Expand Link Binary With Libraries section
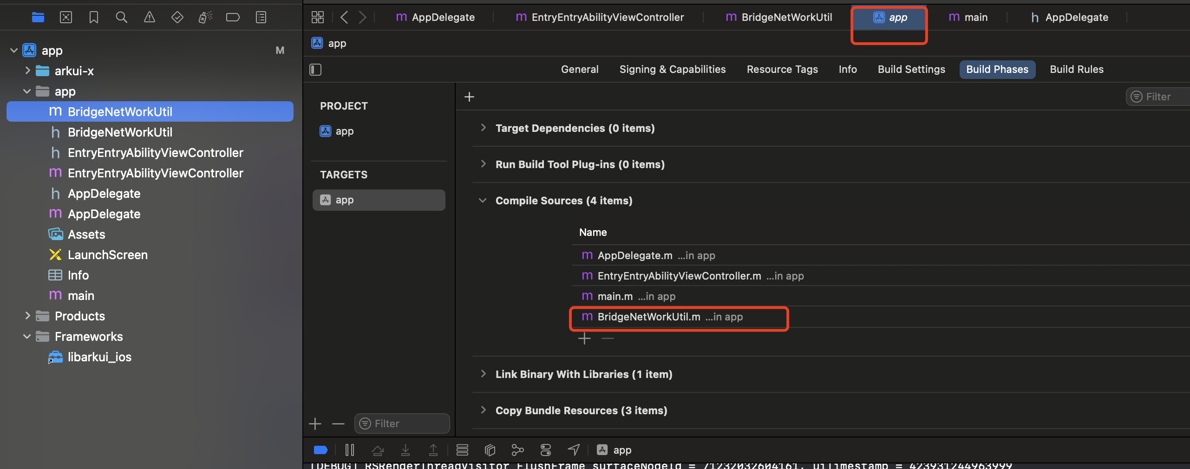This screenshot has height=469, width=1190. 483,374
